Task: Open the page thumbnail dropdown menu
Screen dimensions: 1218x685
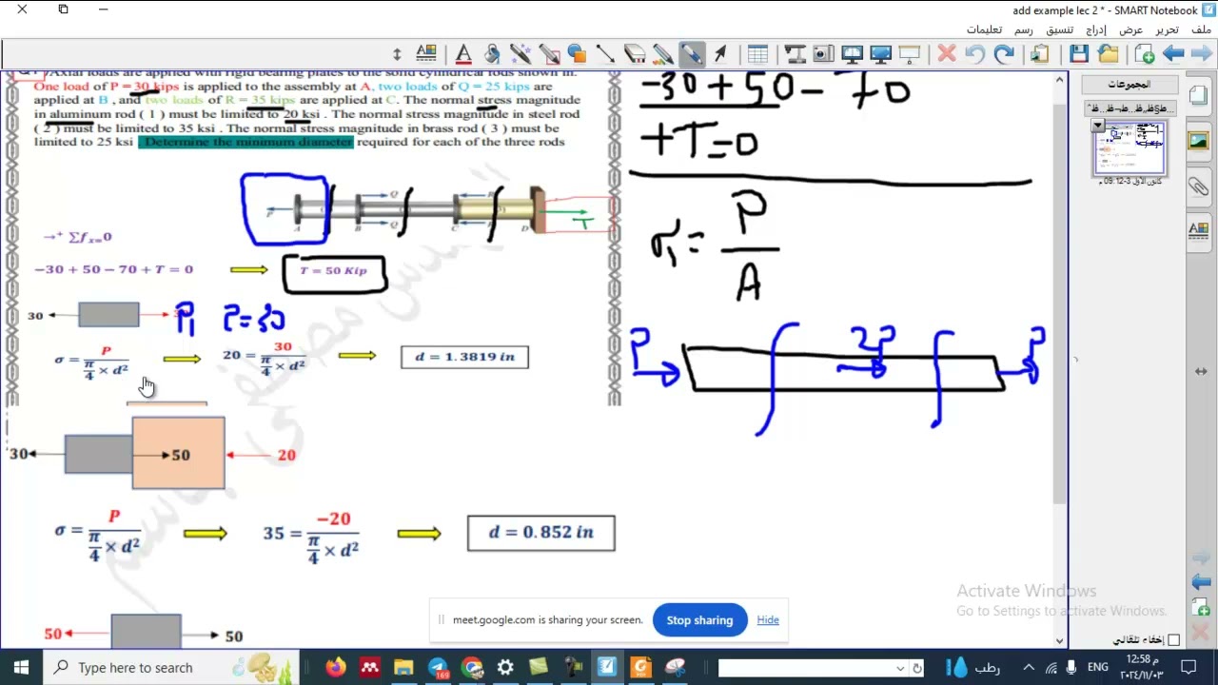Action: [1098, 126]
